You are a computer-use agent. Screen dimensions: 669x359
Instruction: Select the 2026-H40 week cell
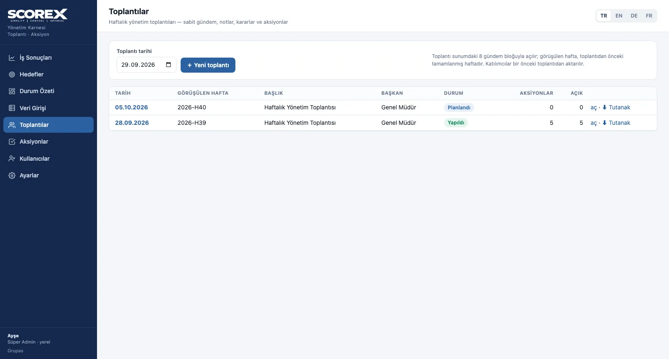click(192, 107)
